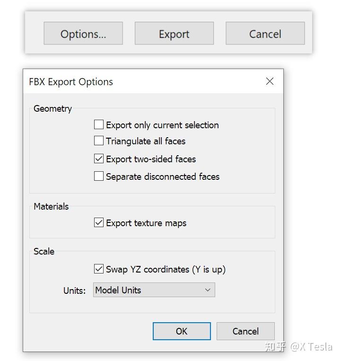Viewport: 341px width, 361px height.
Task: Enable Separate disconnected faces option
Action: (x=99, y=176)
